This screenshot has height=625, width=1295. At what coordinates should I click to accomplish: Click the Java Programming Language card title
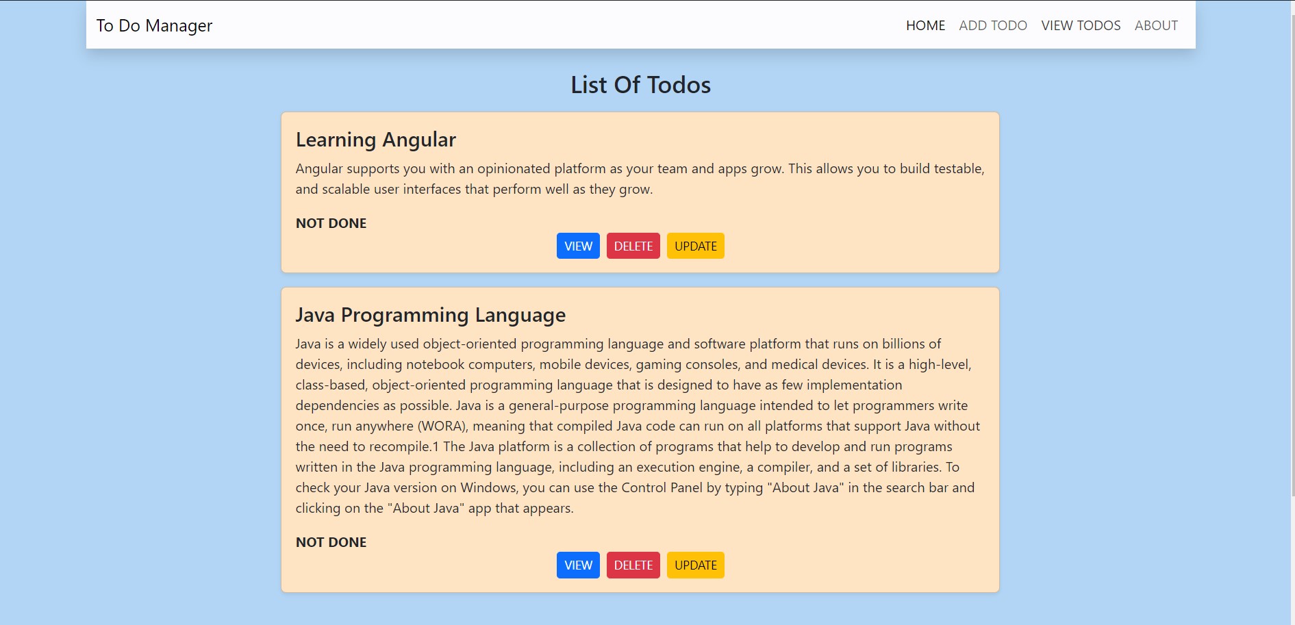point(430,315)
